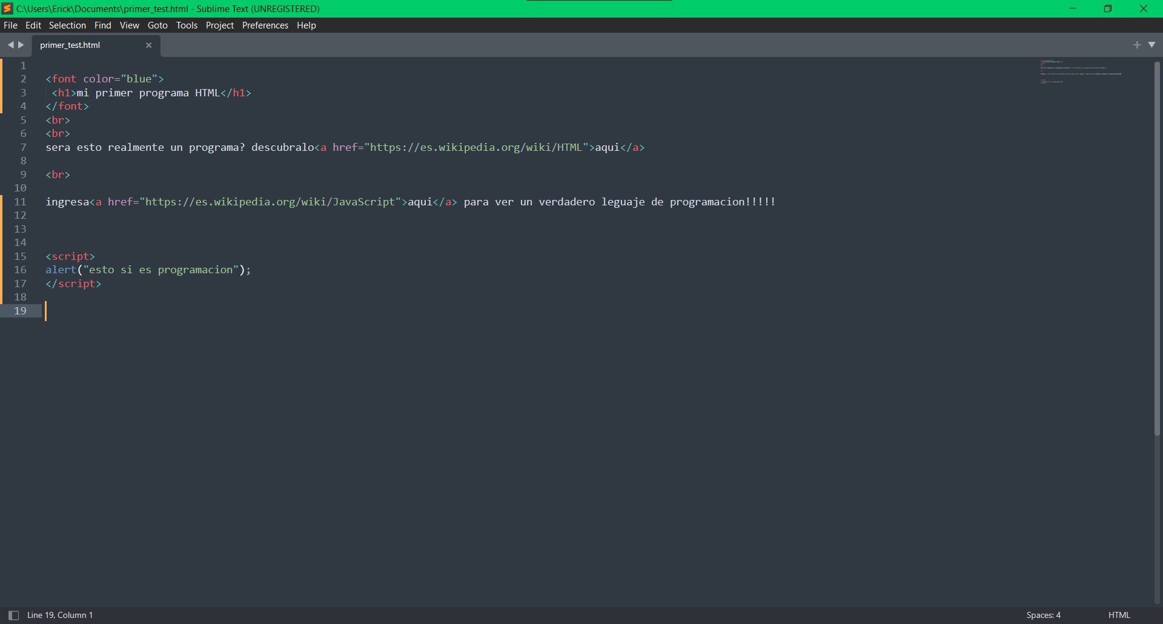This screenshot has width=1163, height=624.
Task: Open the Tools menu
Action: coord(187,25)
